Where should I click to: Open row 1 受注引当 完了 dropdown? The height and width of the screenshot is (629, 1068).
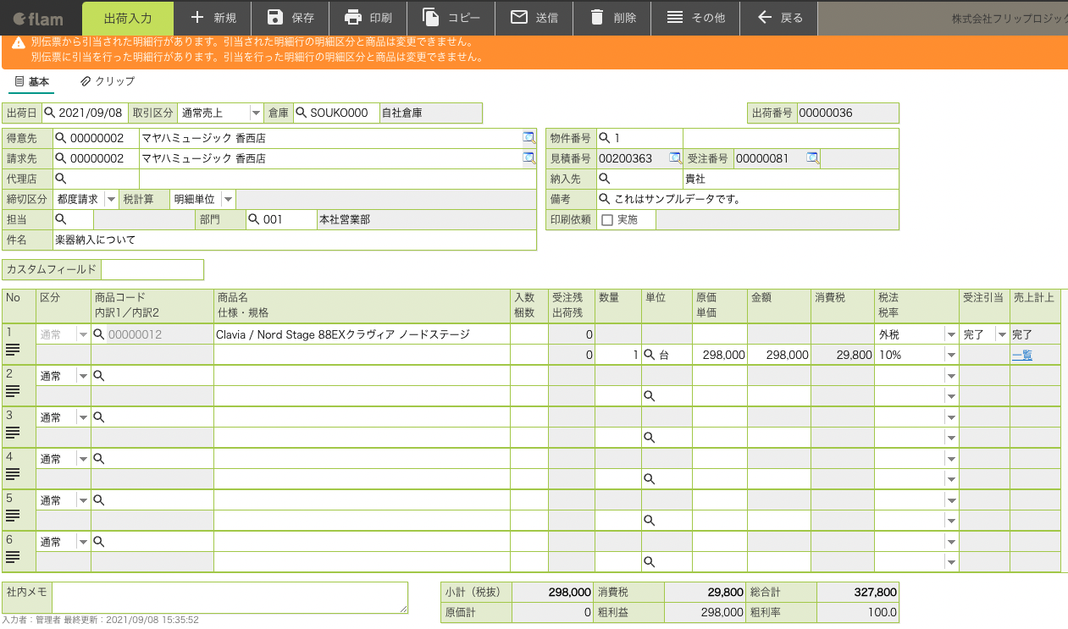[1002, 335]
